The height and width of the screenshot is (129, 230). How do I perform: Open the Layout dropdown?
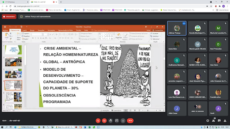pyautogui.click(x=26, y=34)
